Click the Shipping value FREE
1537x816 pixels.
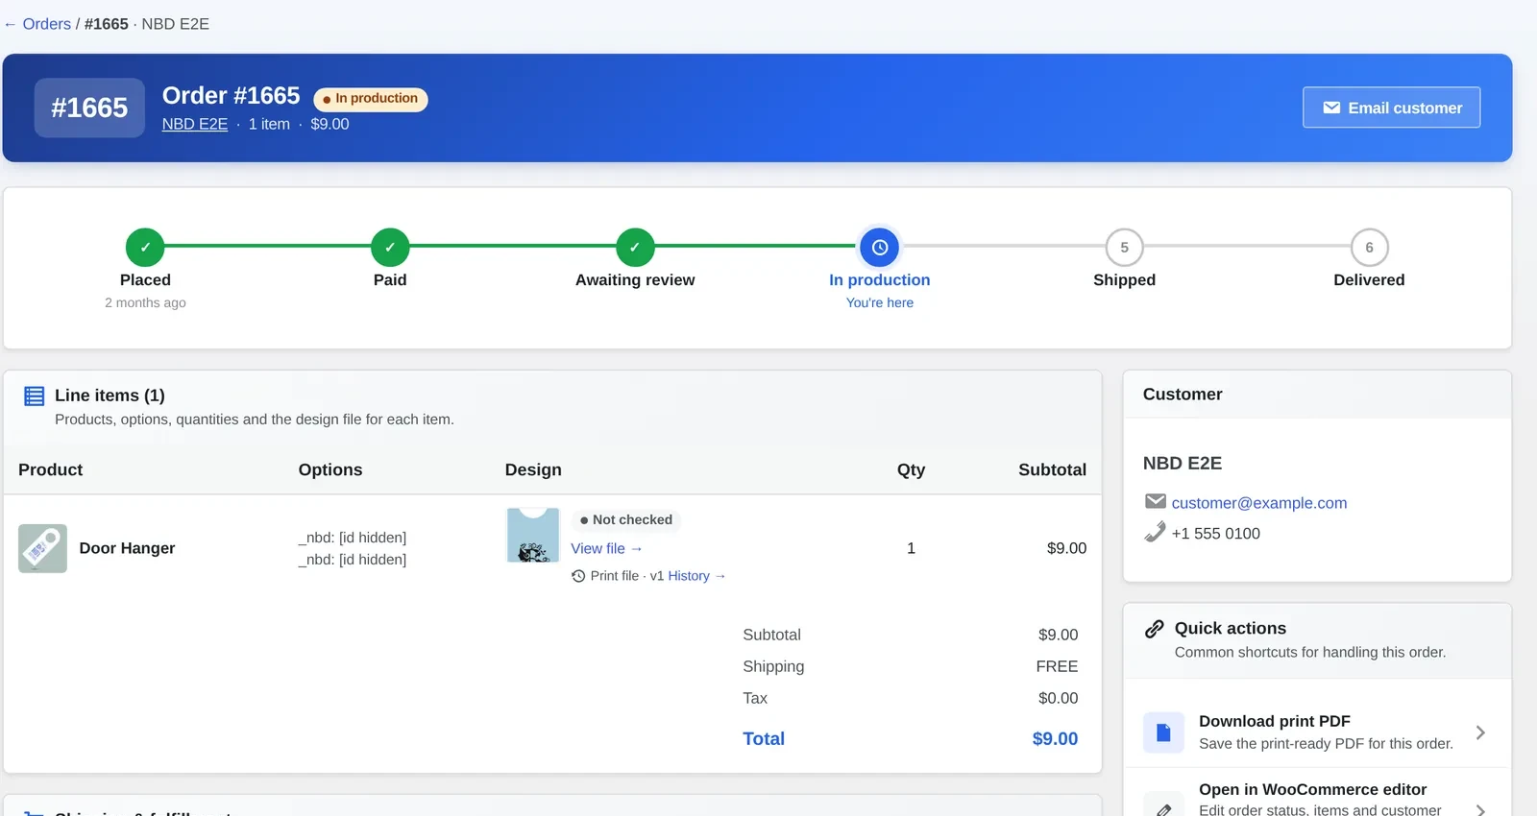(x=1057, y=666)
